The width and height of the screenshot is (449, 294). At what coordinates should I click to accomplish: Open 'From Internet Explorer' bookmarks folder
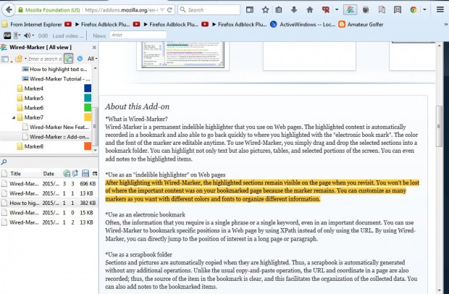click(x=32, y=25)
